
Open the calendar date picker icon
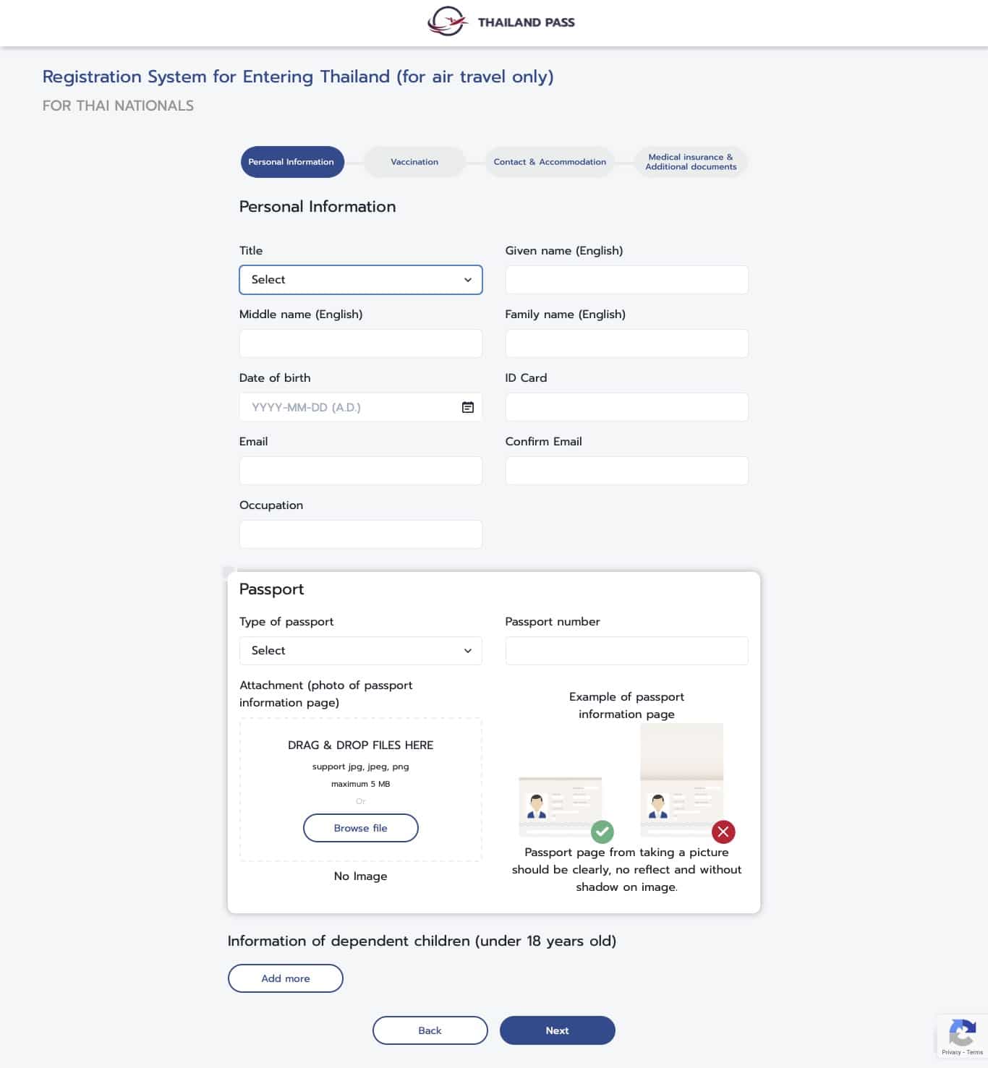467,406
